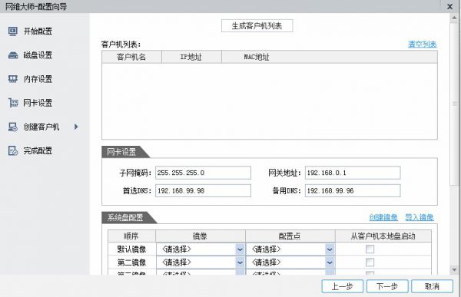Click the 子网掩码 input field
This screenshot has width=461, height=297.
pyautogui.click(x=203, y=173)
